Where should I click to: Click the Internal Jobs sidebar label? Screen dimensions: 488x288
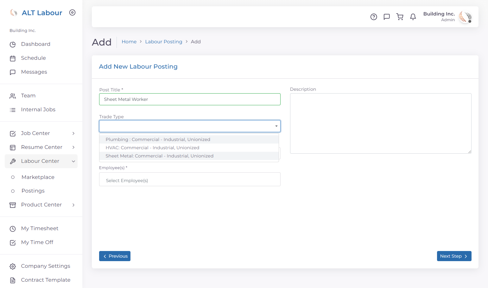pos(38,109)
